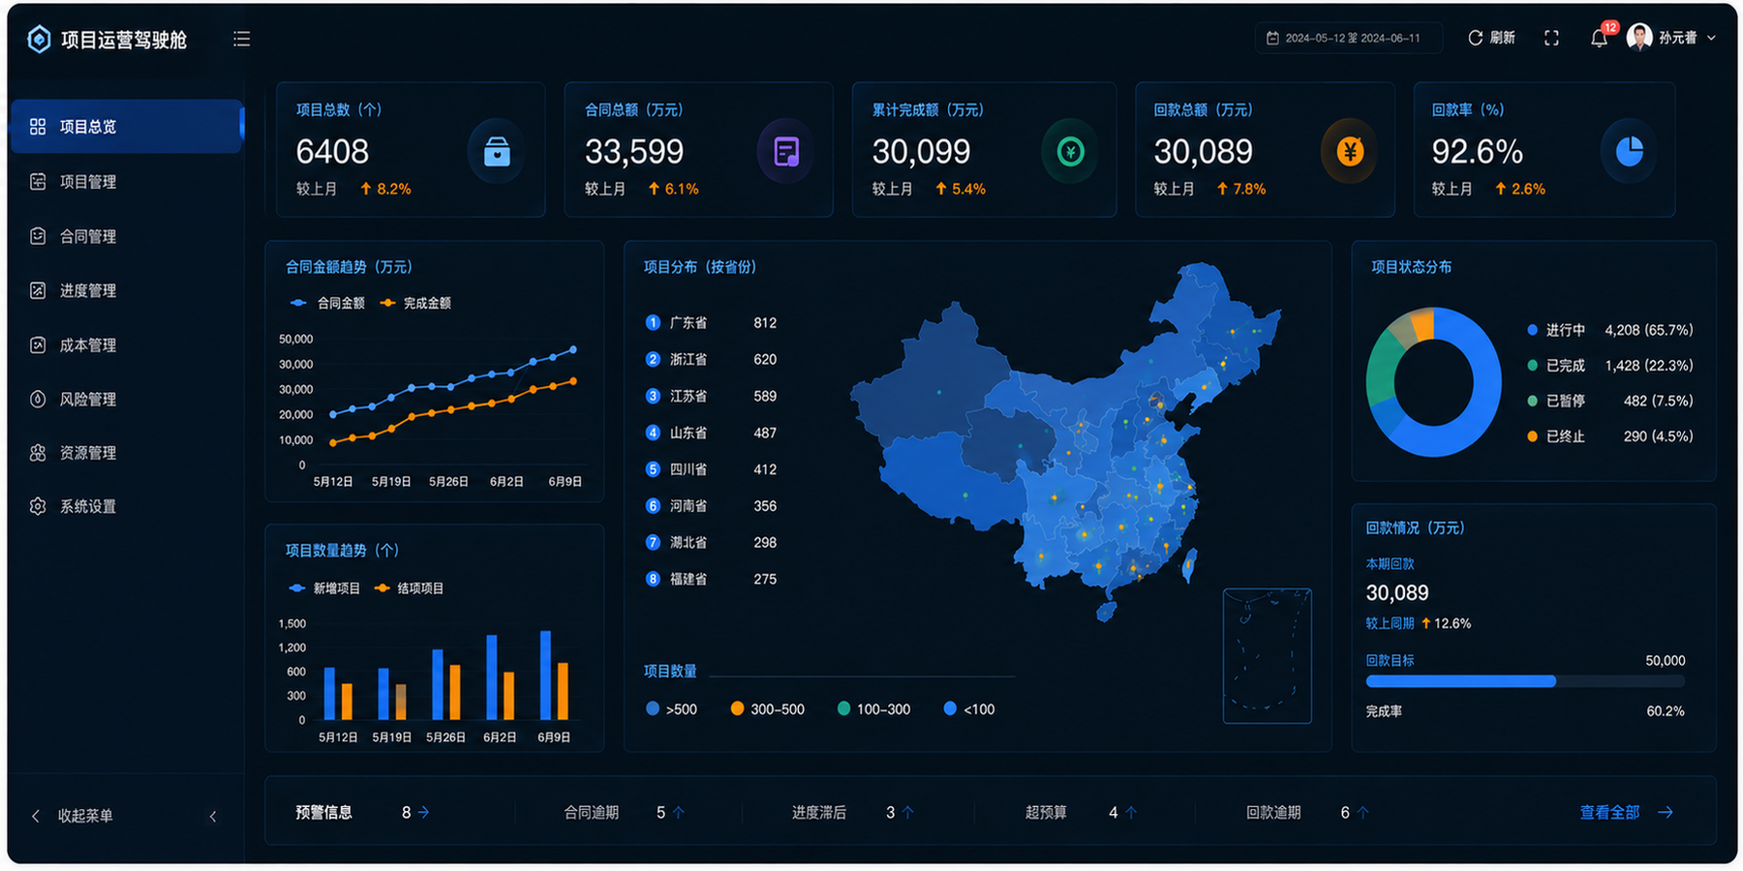Click the project status donut chart
Image resolution: width=1743 pixels, height=871 pixels.
[1434, 381]
